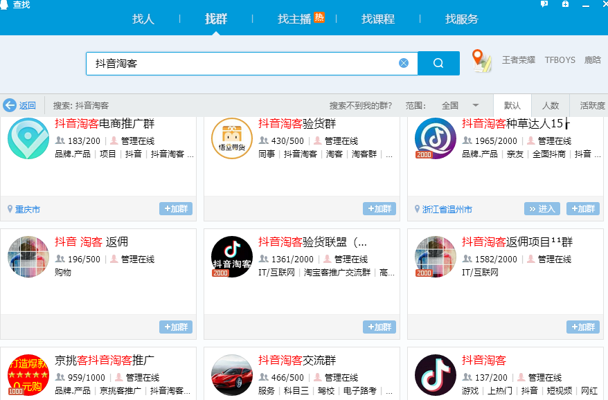
Task: Click 进入 on 抖音淘客种草达人15 card
Action: pyautogui.click(x=542, y=208)
